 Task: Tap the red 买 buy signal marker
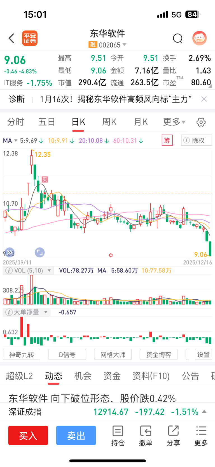tap(45, 179)
